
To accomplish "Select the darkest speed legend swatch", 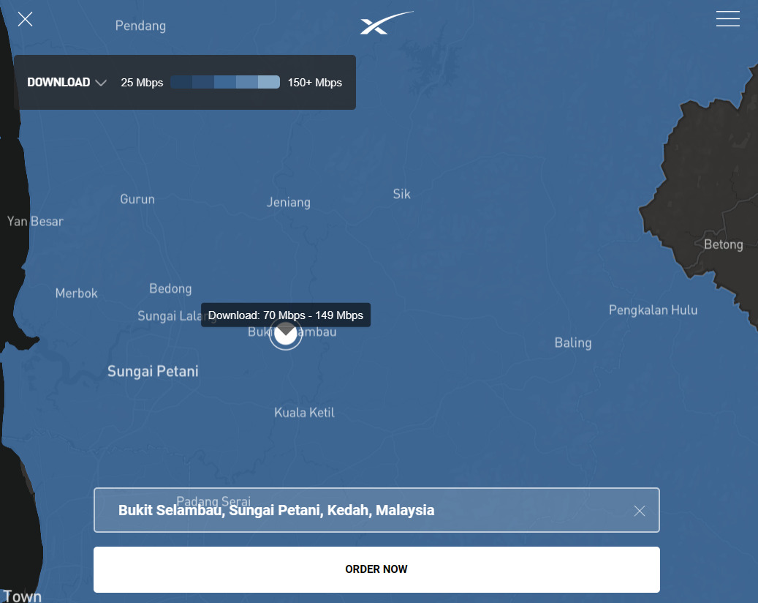I will click(181, 83).
